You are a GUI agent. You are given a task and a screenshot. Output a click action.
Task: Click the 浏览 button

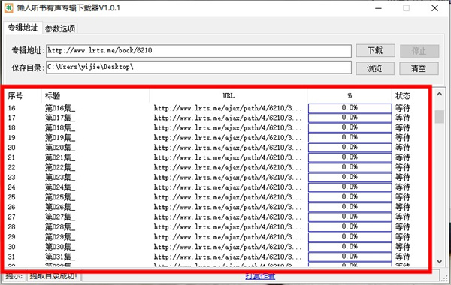coord(375,68)
